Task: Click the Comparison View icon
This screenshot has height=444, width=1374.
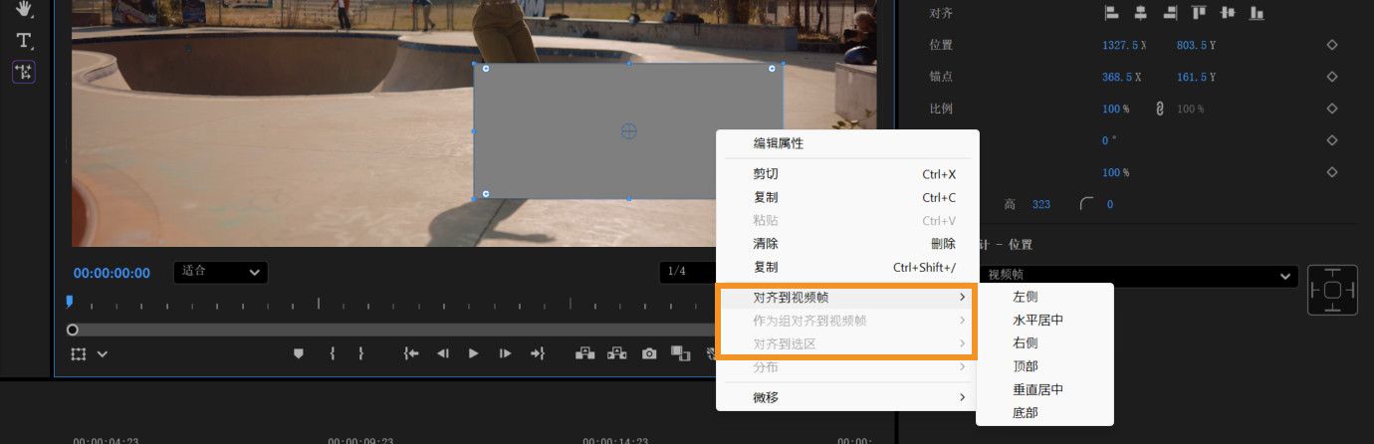Action: [x=681, y=353]
